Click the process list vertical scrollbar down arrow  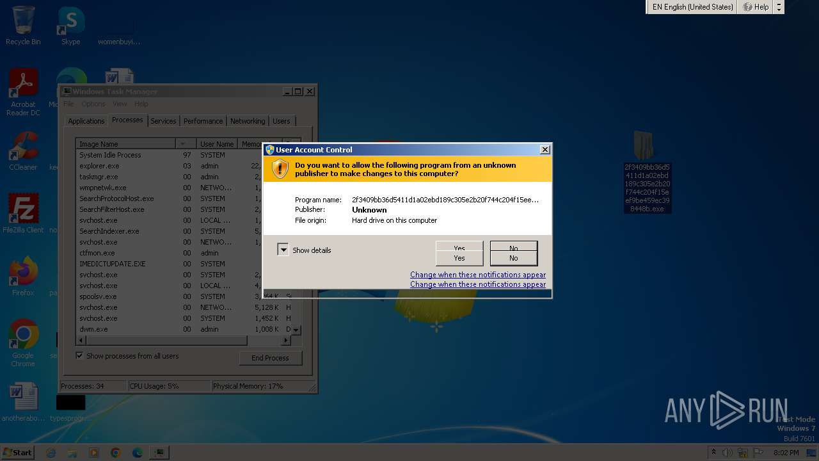pos(296,330)
